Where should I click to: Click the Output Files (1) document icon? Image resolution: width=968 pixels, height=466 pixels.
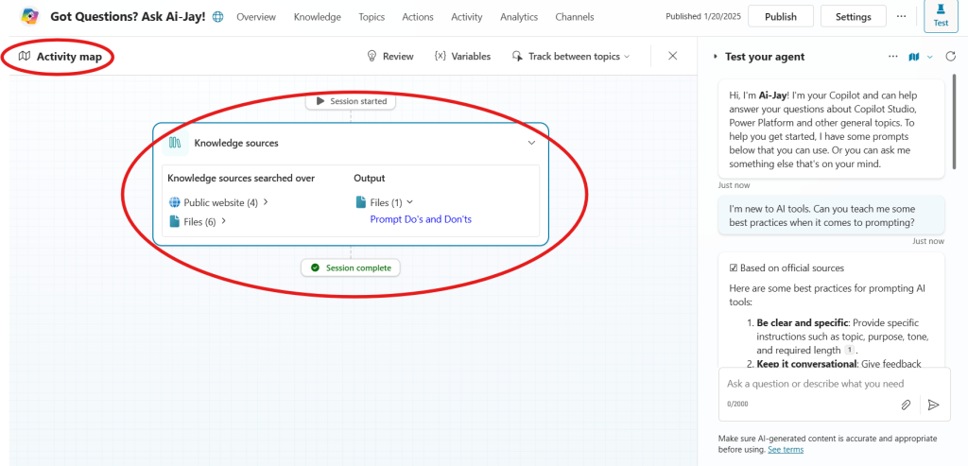point(361,202)
